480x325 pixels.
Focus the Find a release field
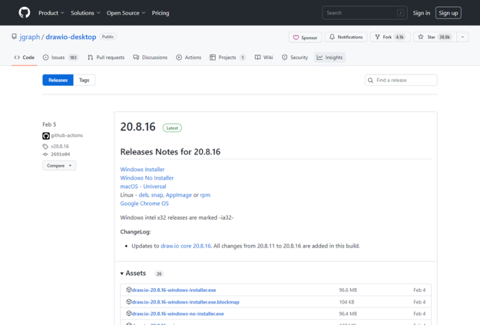(401, 80)
